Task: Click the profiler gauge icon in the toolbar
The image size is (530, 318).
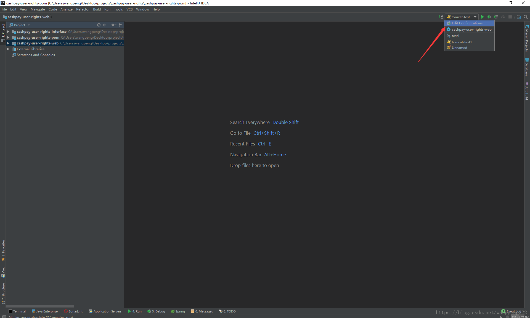Action: point(503,17)
